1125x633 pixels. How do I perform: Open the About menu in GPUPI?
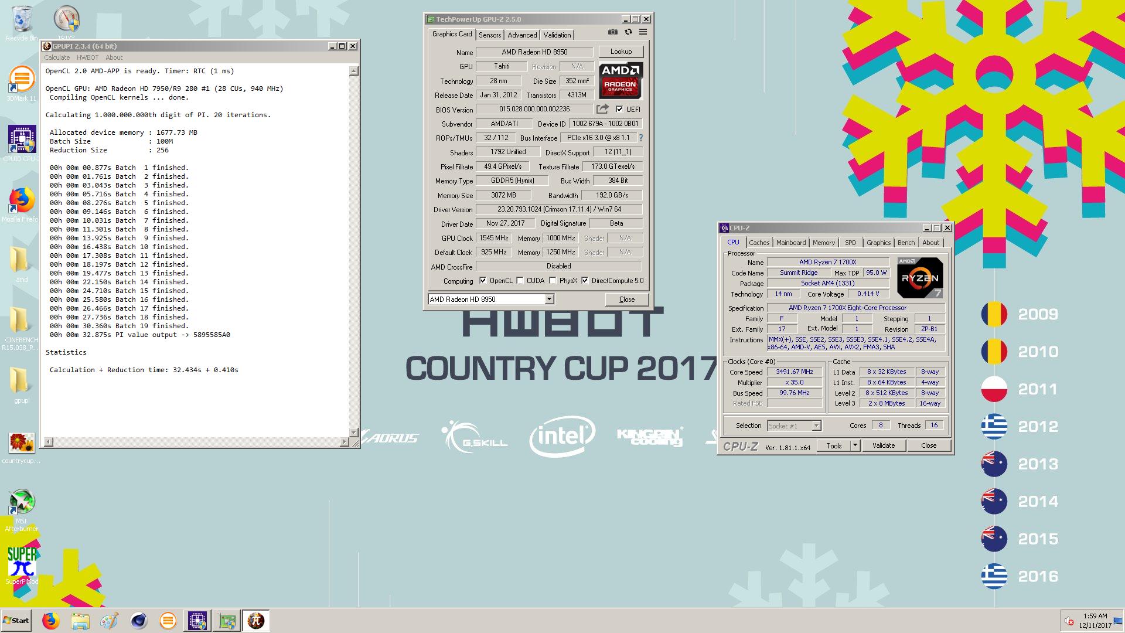pyautogui.click(x=114, y=57)
